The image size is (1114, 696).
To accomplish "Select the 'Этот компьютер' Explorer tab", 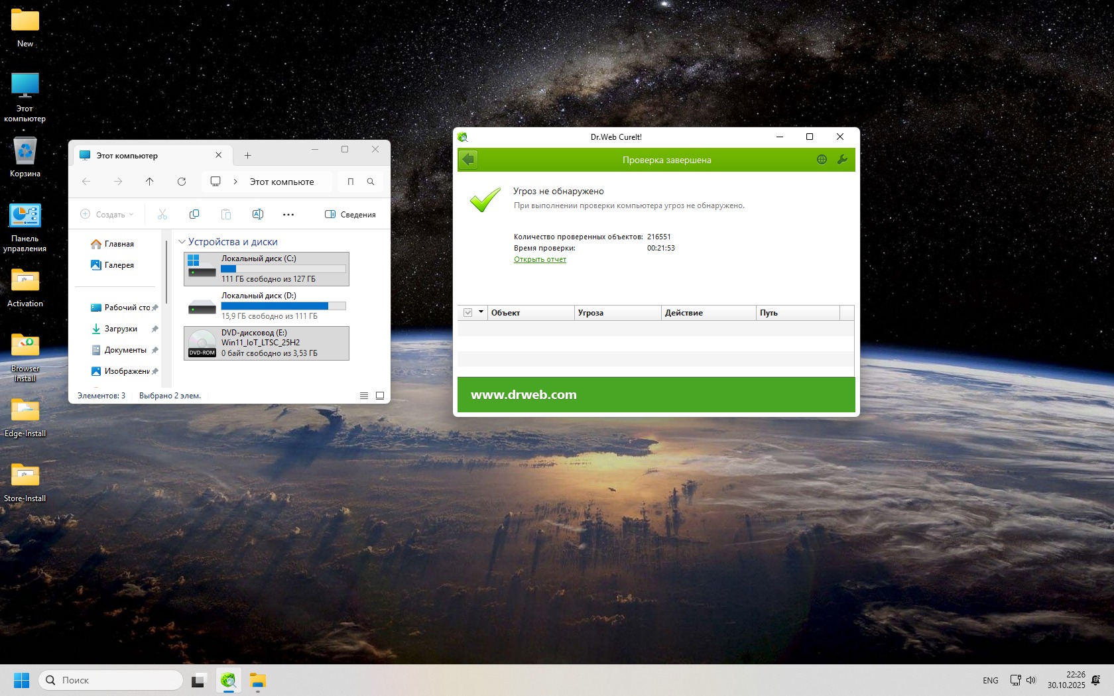I will click(127, 156).
